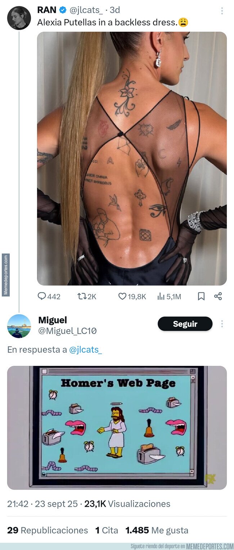Open RAN's profile avatar
Viewport: 234px width, 550px height.
coord(19,18)
